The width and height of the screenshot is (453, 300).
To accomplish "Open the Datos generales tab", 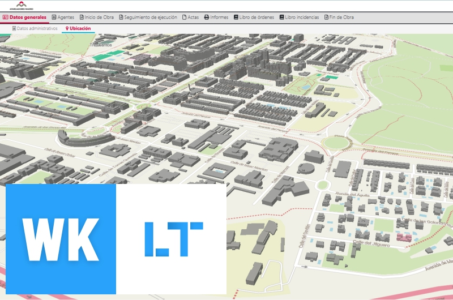I will [x=24, y=18].
